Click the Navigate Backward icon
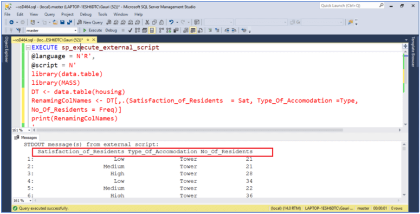Viewport: 420px width, 214px height. tap(11, 22)
